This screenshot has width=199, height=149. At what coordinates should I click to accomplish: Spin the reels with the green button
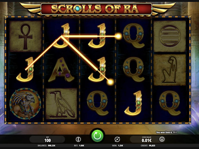tap(97, 136)
